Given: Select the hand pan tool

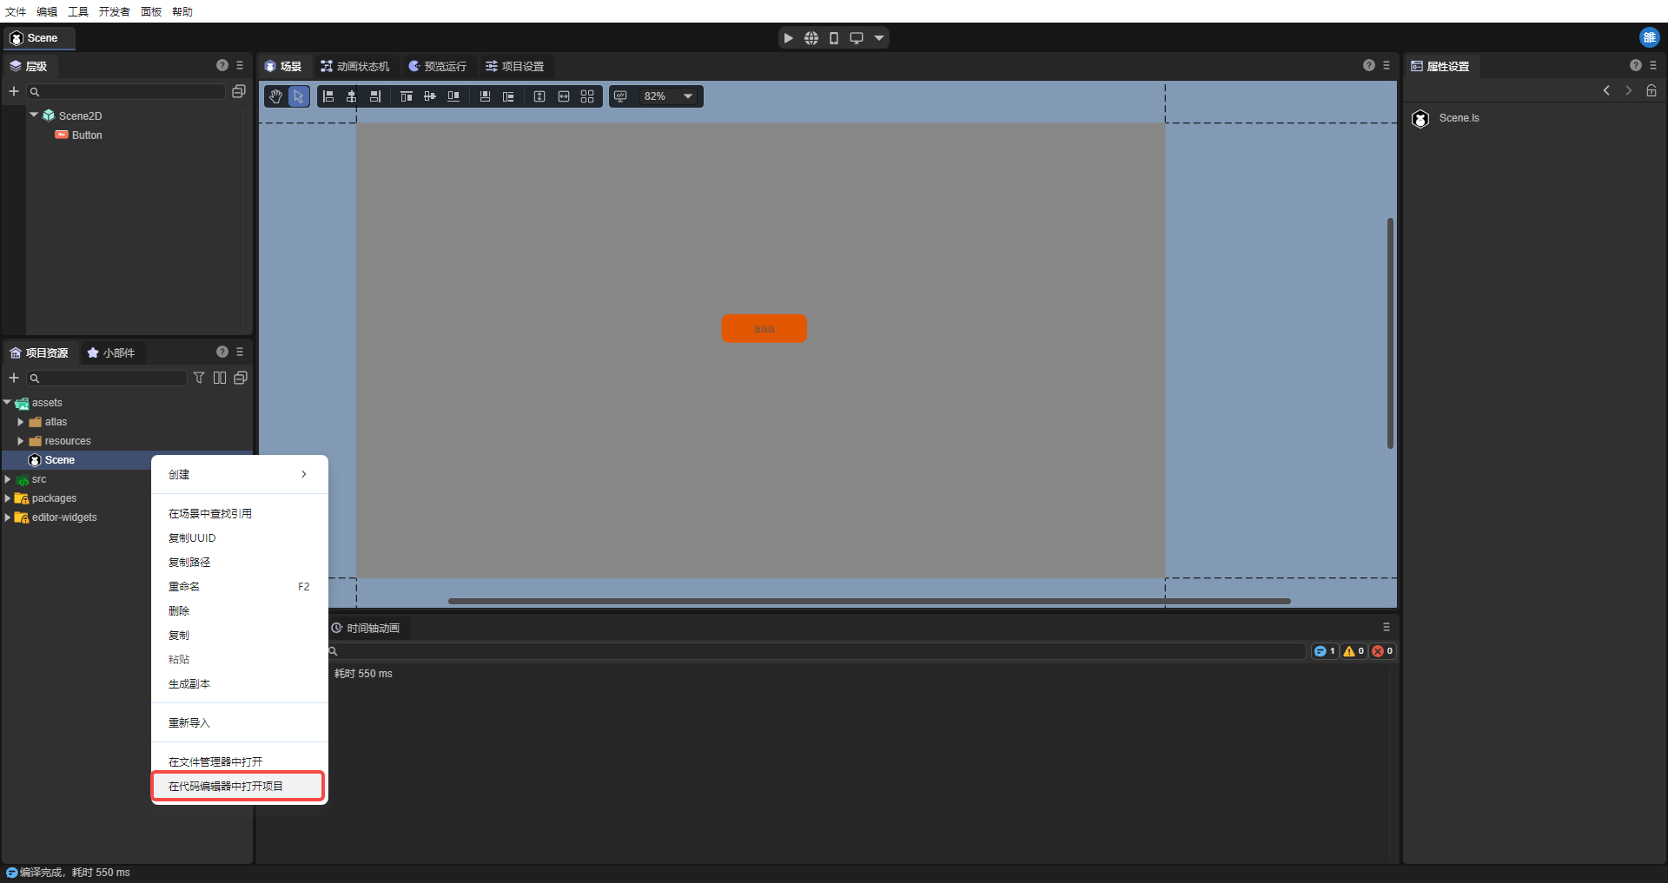Looking at the screenshot, I should pyautogui.click(x=275, y=96).
